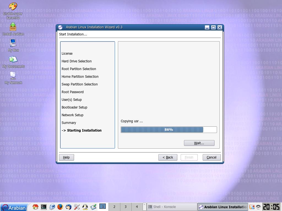Click the clipboard tray icon

coord(252,207)
